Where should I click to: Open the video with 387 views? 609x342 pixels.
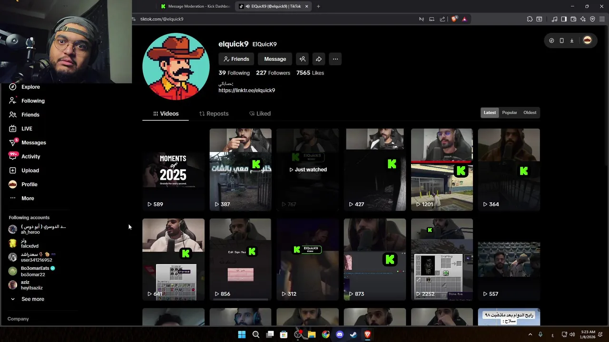[241, 170]
